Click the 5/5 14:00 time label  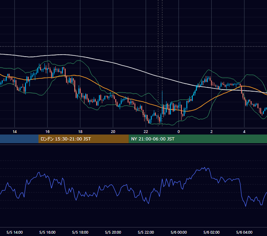tap(15, 232)
